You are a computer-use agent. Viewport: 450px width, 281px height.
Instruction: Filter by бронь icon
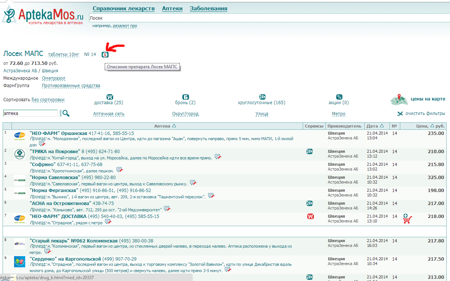click(186, 97)
